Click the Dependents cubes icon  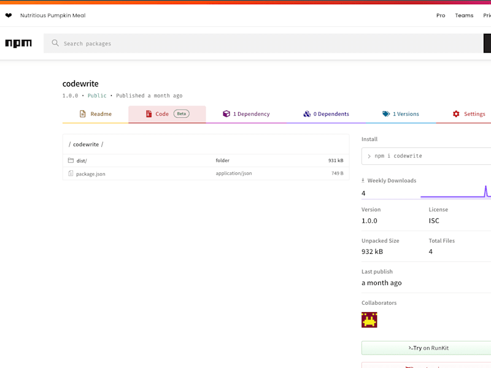(307, 114)
